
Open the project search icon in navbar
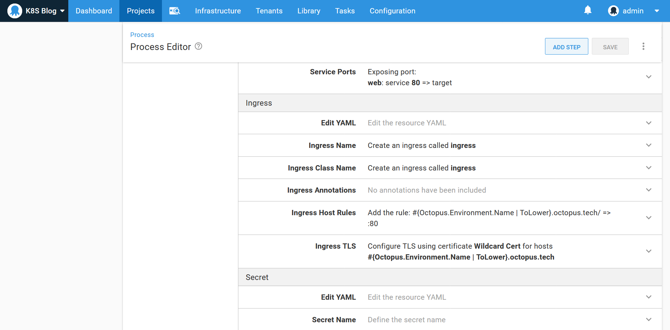pyautogui.click(x=175, y=11)
